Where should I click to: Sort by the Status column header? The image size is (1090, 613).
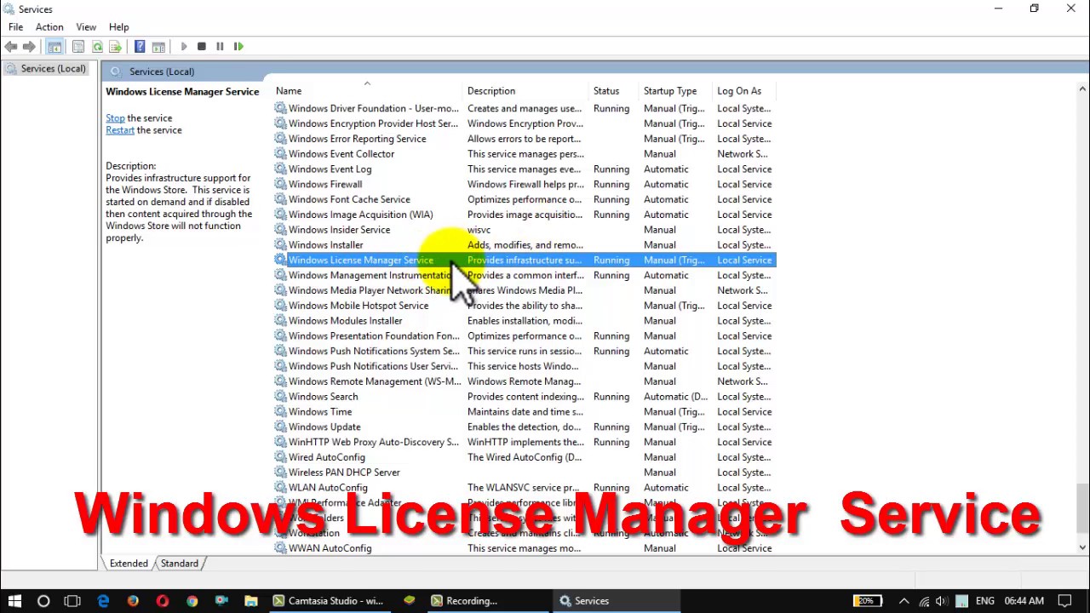tap(614, 91)
